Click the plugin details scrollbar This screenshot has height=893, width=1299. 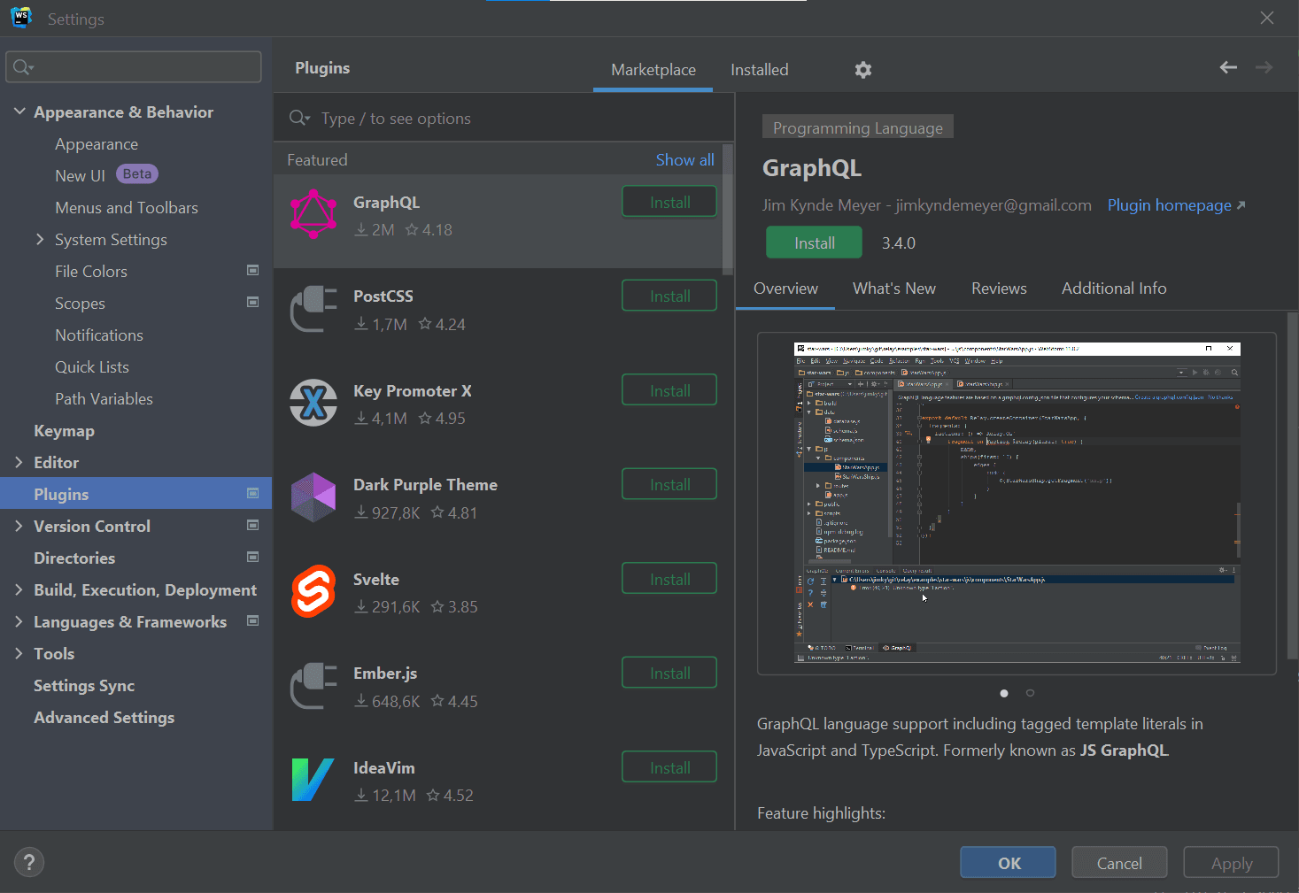click(1293, 485)
